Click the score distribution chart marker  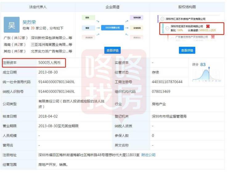209,68
